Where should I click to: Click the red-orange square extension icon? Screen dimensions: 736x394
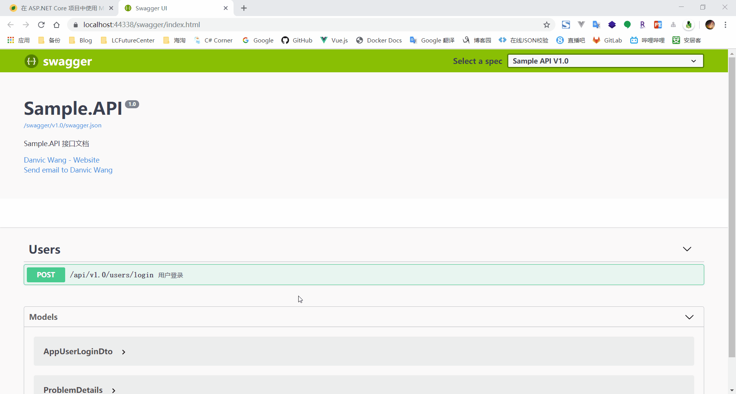coord(658,25)
